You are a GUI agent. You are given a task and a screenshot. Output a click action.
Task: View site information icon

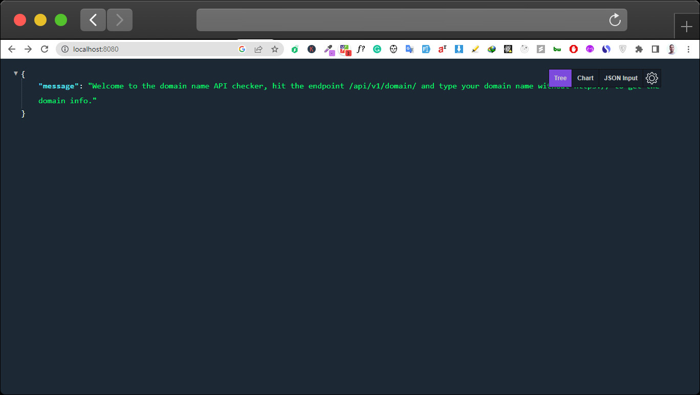(65, 49)
